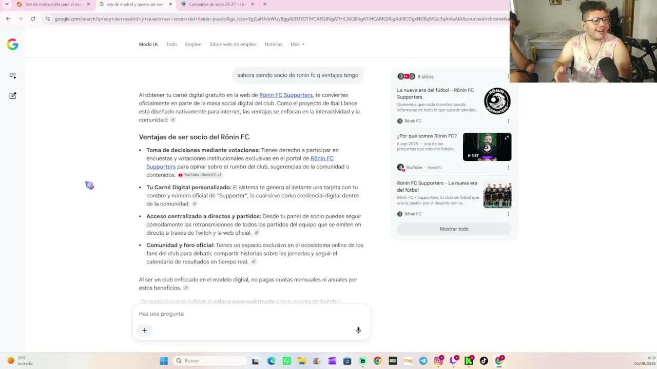Select the 'Modo IA' search tab
This screenshot has height=369, width=657.
coord(148,45)
